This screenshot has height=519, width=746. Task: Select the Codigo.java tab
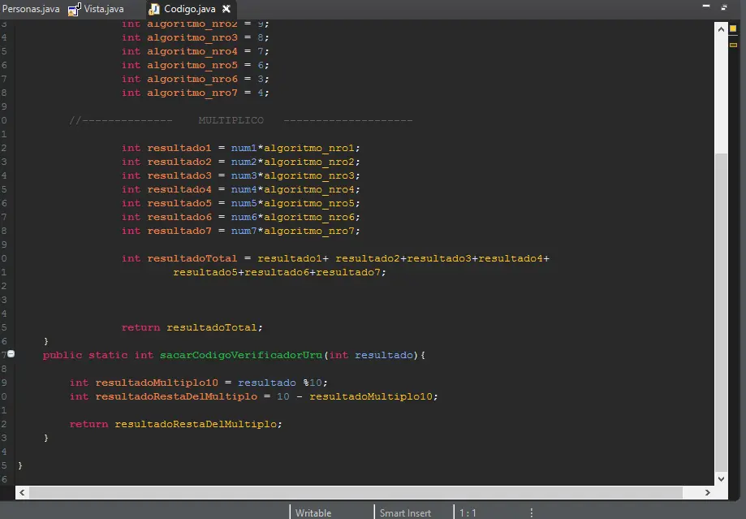point(189,9)
